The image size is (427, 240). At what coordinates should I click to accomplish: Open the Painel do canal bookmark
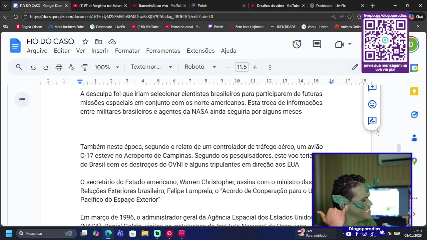point(183,27)
